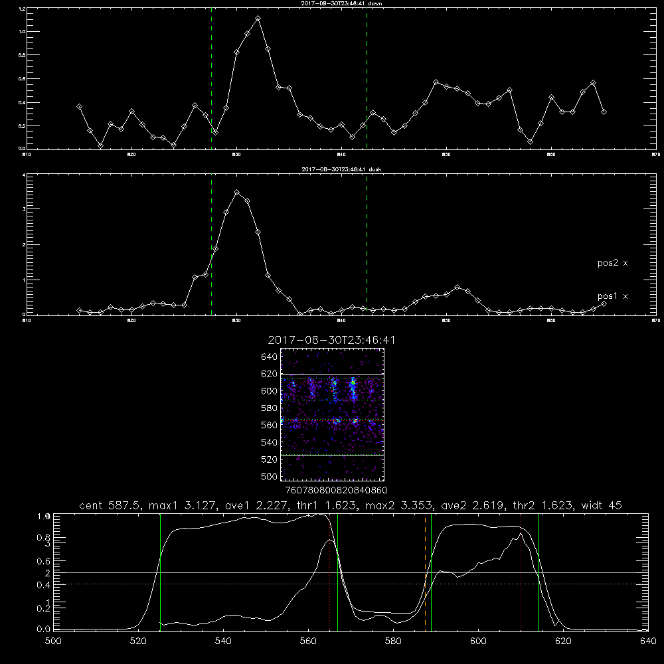664x664 pixels.
Task: Click the "540" y-axis label of the heatmap
Action: click(x=270, y=442)
